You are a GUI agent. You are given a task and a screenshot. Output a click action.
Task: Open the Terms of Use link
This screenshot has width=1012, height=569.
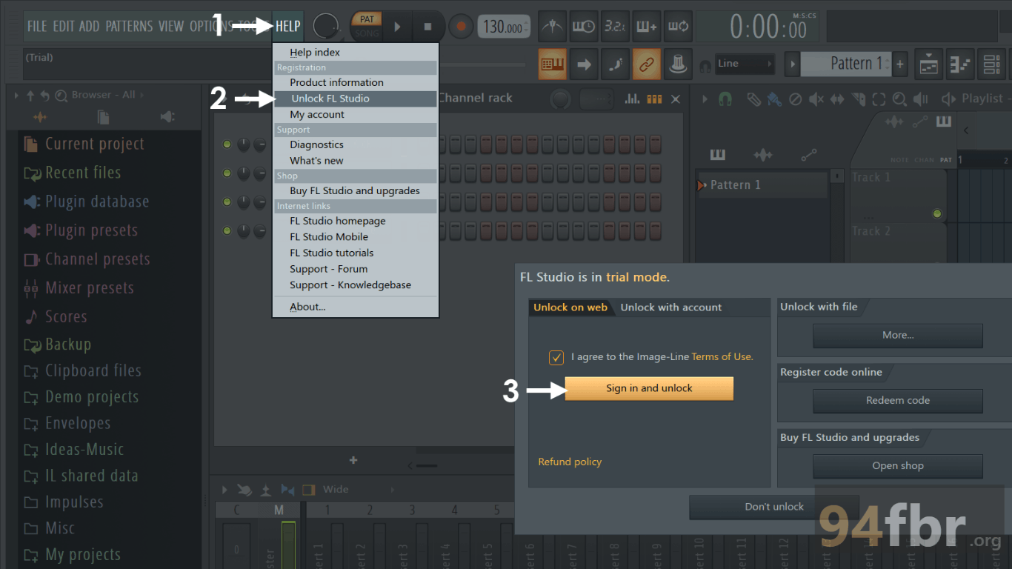[x=722, y=357]
